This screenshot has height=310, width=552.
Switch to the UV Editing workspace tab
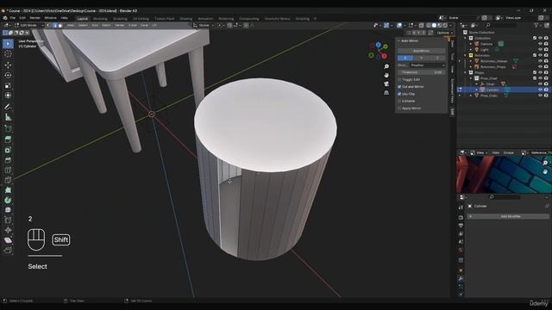click(x=141, y=19)
